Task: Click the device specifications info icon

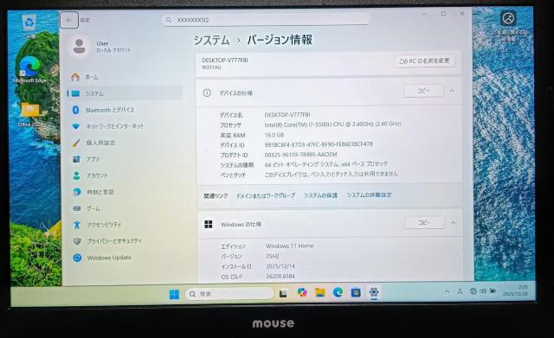Action: pyautogui.click(x=207, y=92)
